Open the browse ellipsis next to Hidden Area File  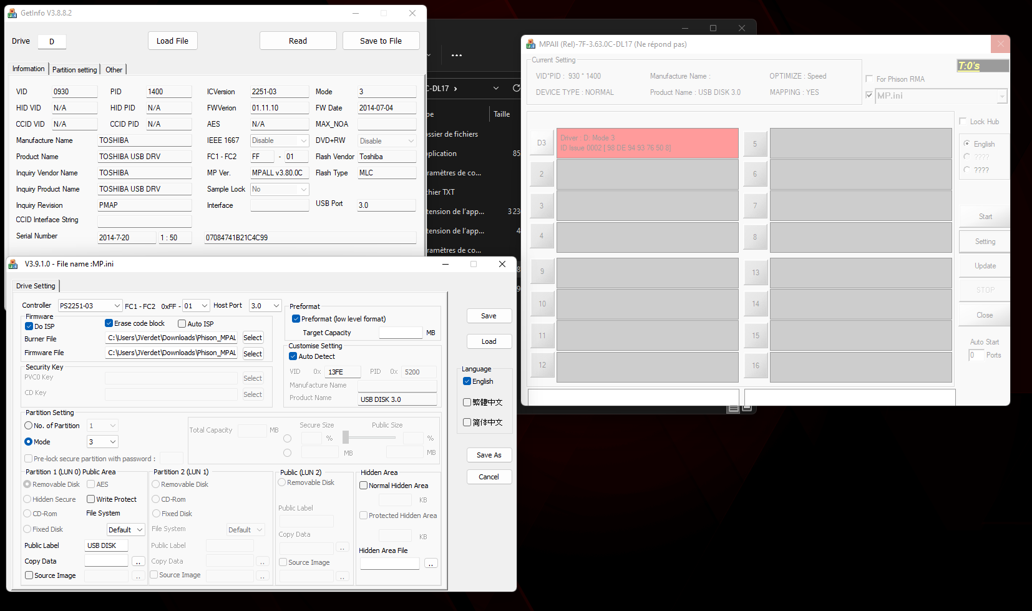tap(431, 563)
